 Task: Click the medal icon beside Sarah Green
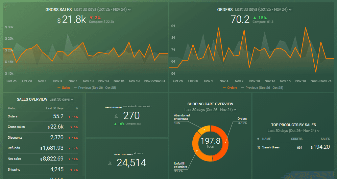click(x=258, y=147)
